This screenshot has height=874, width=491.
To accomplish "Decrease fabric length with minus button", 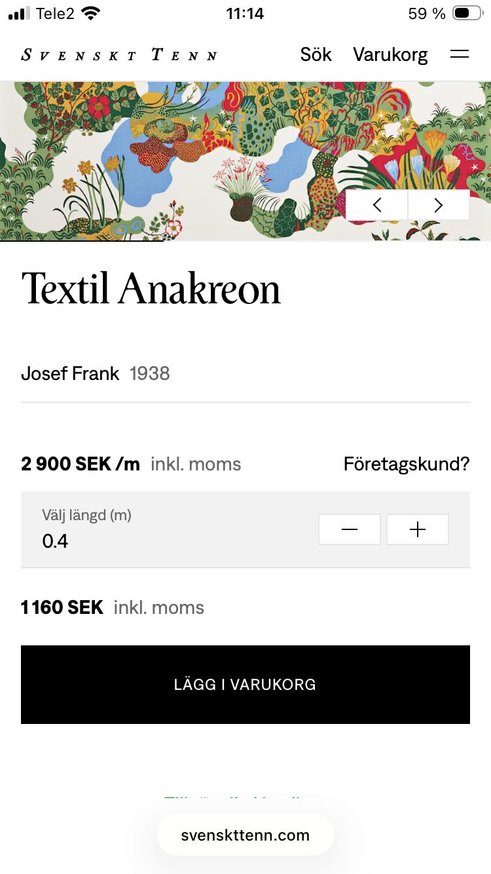I will 350,529.
